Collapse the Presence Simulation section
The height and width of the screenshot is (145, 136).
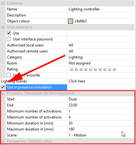pyautogui.click(x=3, y=93)
